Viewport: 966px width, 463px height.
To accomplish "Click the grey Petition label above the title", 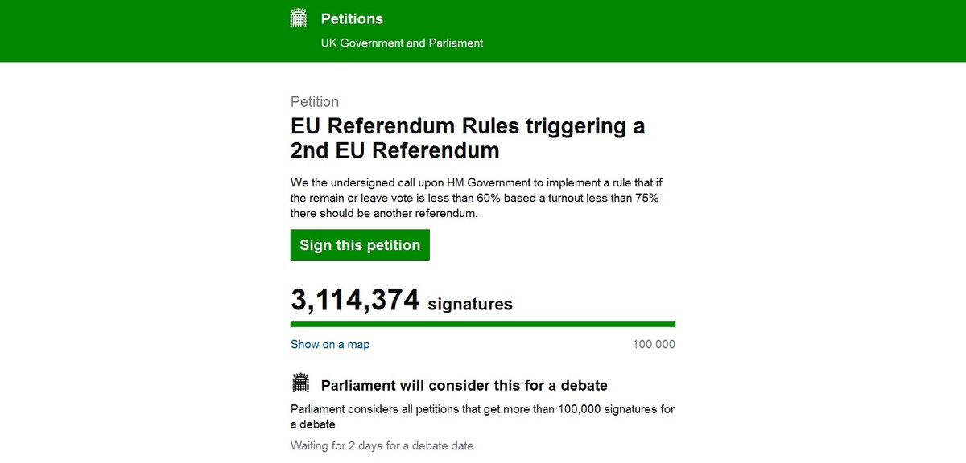I will 315,102.
